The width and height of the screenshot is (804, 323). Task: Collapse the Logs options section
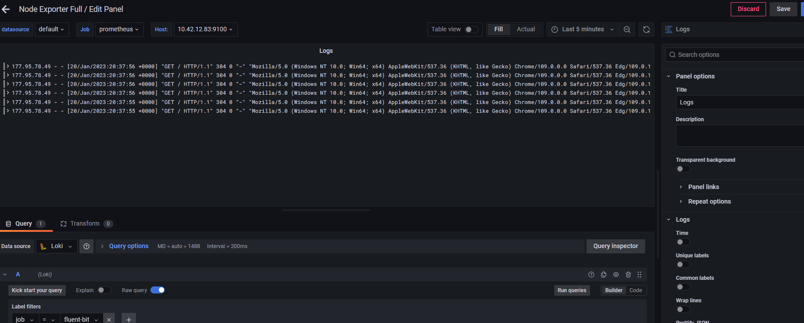point(682,219)
